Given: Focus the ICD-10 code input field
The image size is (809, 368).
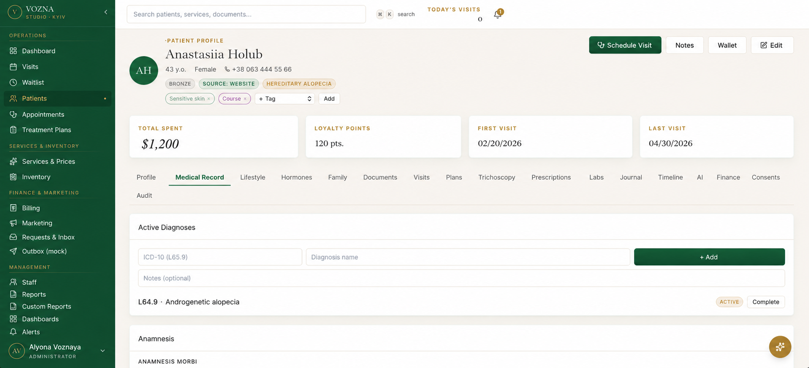Looking at the screenshot, I should (220, 257).
